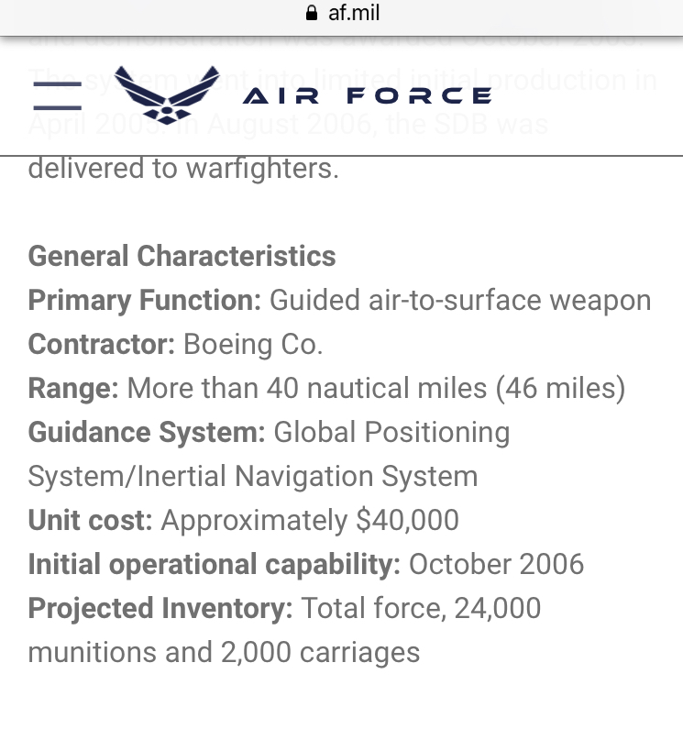The width and height of the screenshot is (683, 740).
Task: Click the Air Force wings logo
Action: tap(167, 95)
